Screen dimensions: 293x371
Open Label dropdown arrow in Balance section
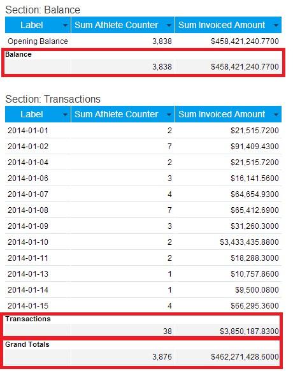[x=65, y=25]
